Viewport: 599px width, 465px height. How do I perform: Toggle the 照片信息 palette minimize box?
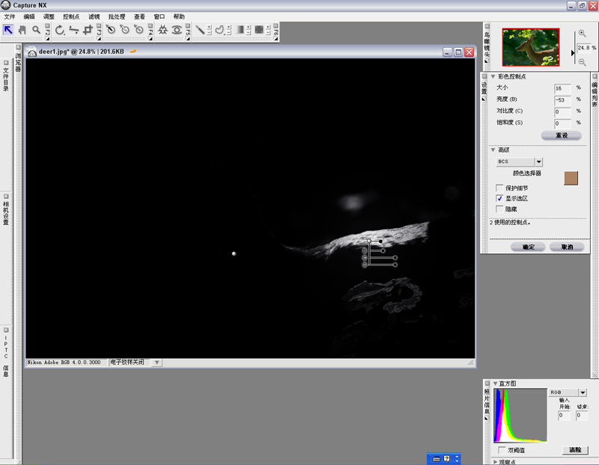click(487, 383)
